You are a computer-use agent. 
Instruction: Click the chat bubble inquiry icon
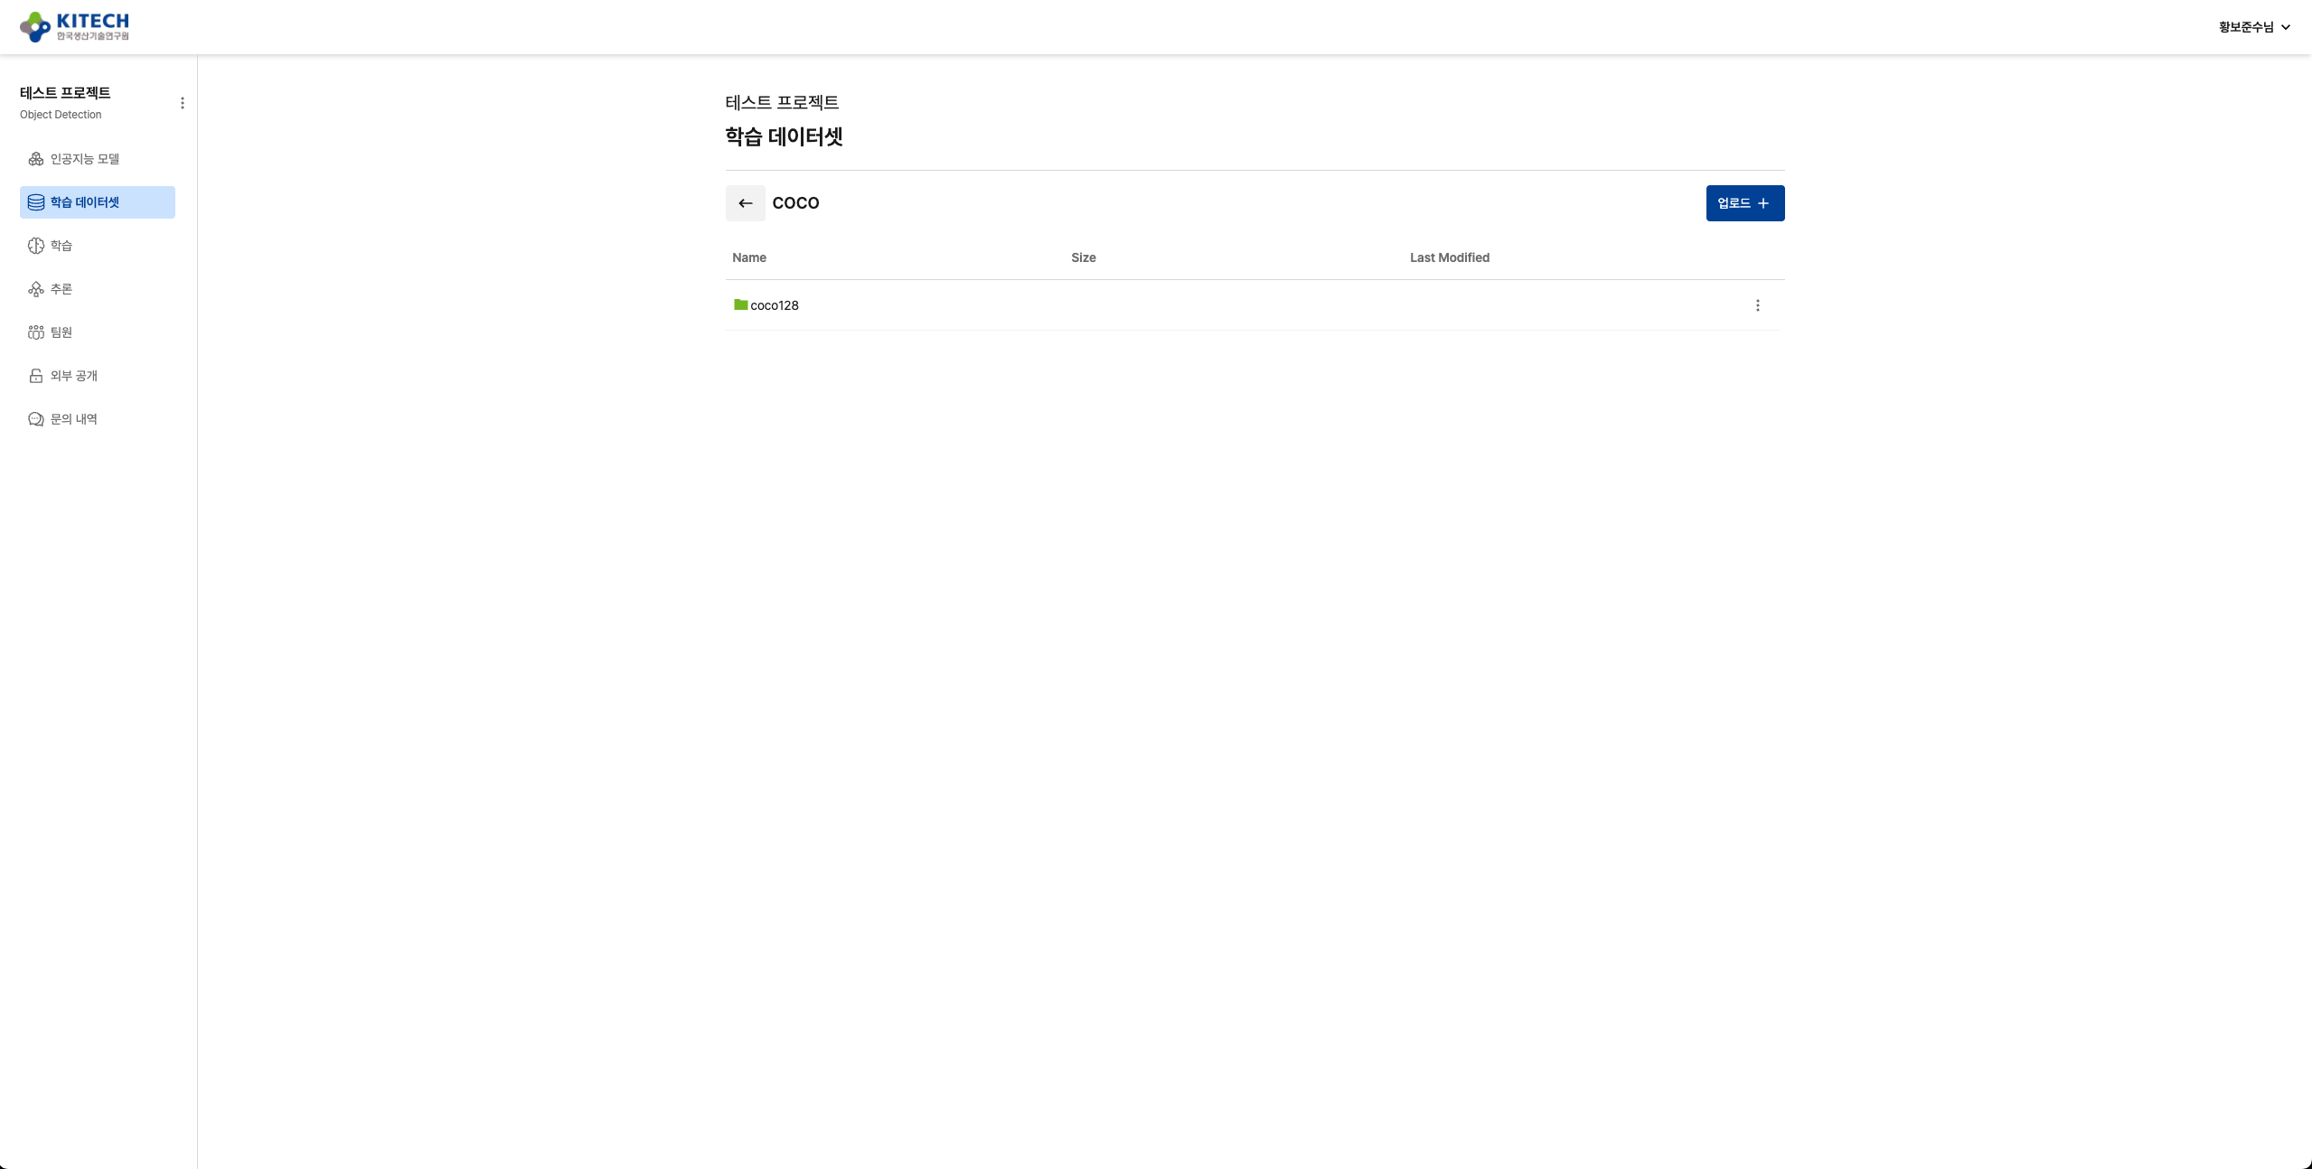click(36, 419)
